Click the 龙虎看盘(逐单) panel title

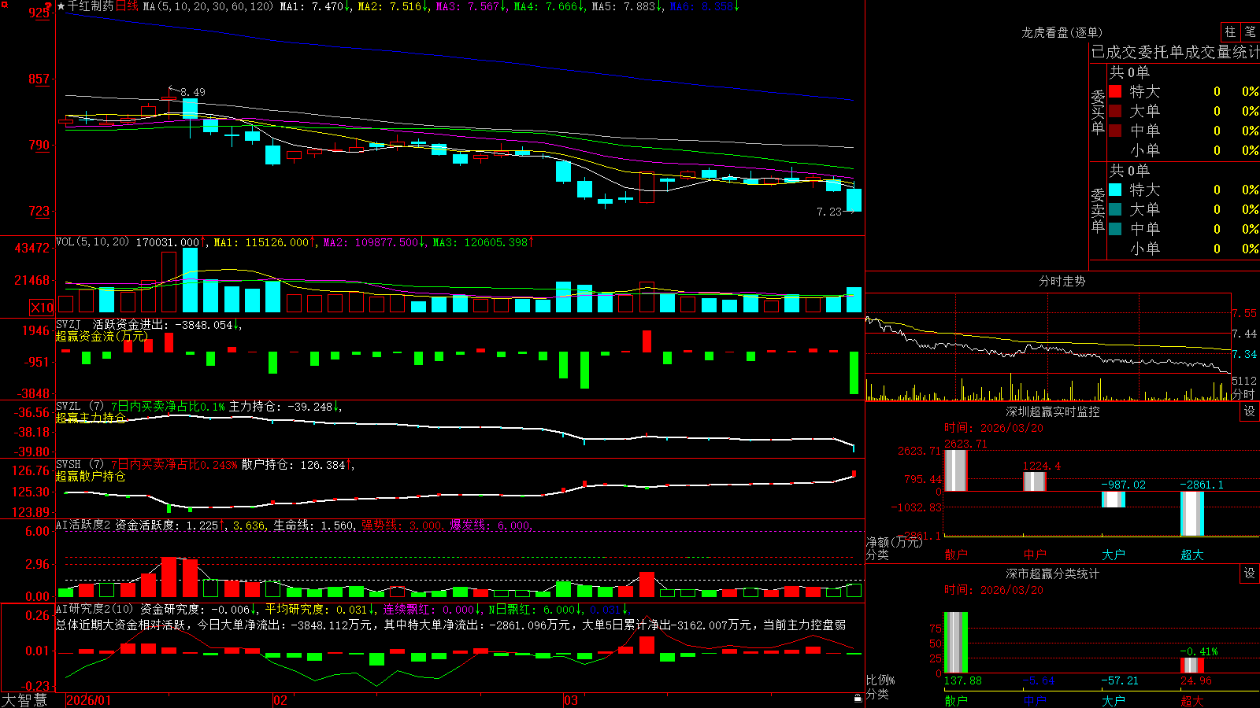coord(1062,32)
